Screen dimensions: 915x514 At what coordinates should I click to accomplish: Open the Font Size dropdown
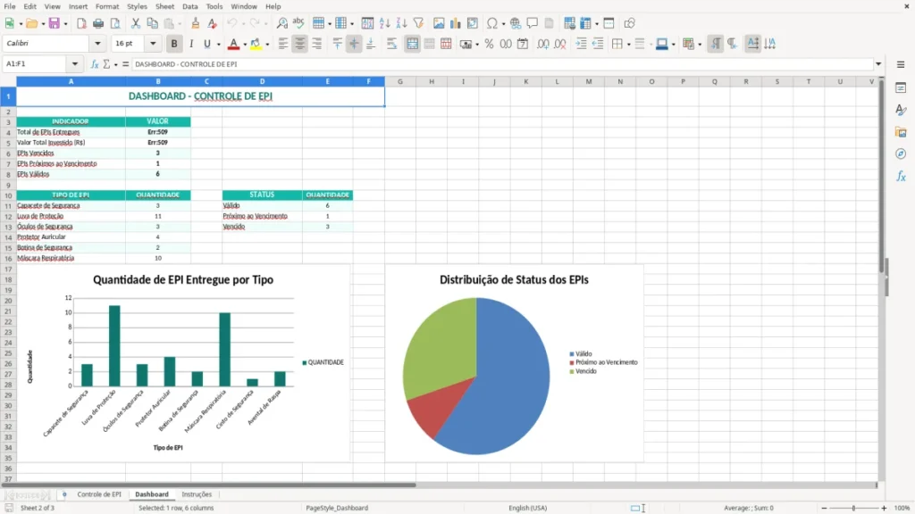click(x=153, y=43)
